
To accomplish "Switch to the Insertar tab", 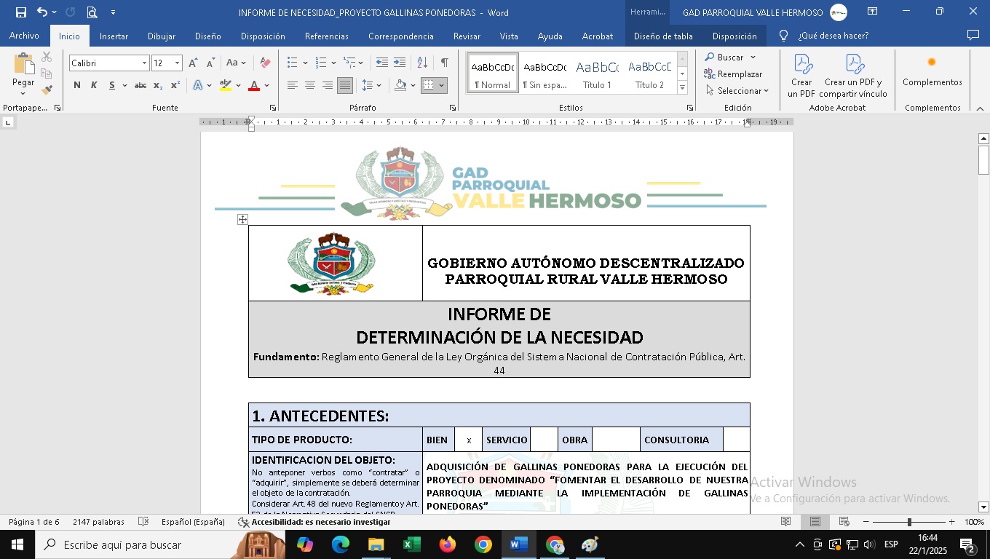I will click(114, 36).
